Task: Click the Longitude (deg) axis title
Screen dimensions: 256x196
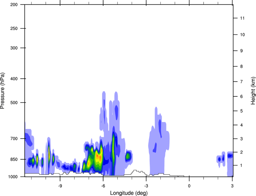Action: coord(129,193)
